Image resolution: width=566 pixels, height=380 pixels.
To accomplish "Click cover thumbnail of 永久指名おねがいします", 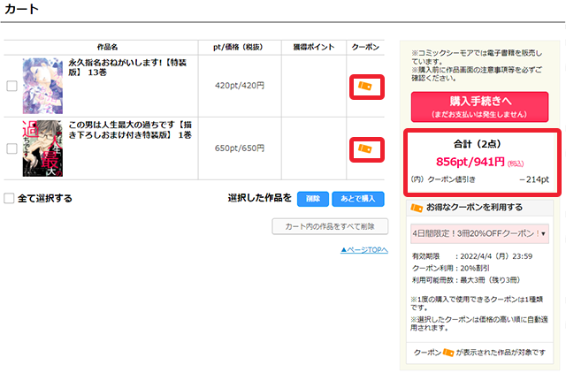I will [x=42, y=86].
